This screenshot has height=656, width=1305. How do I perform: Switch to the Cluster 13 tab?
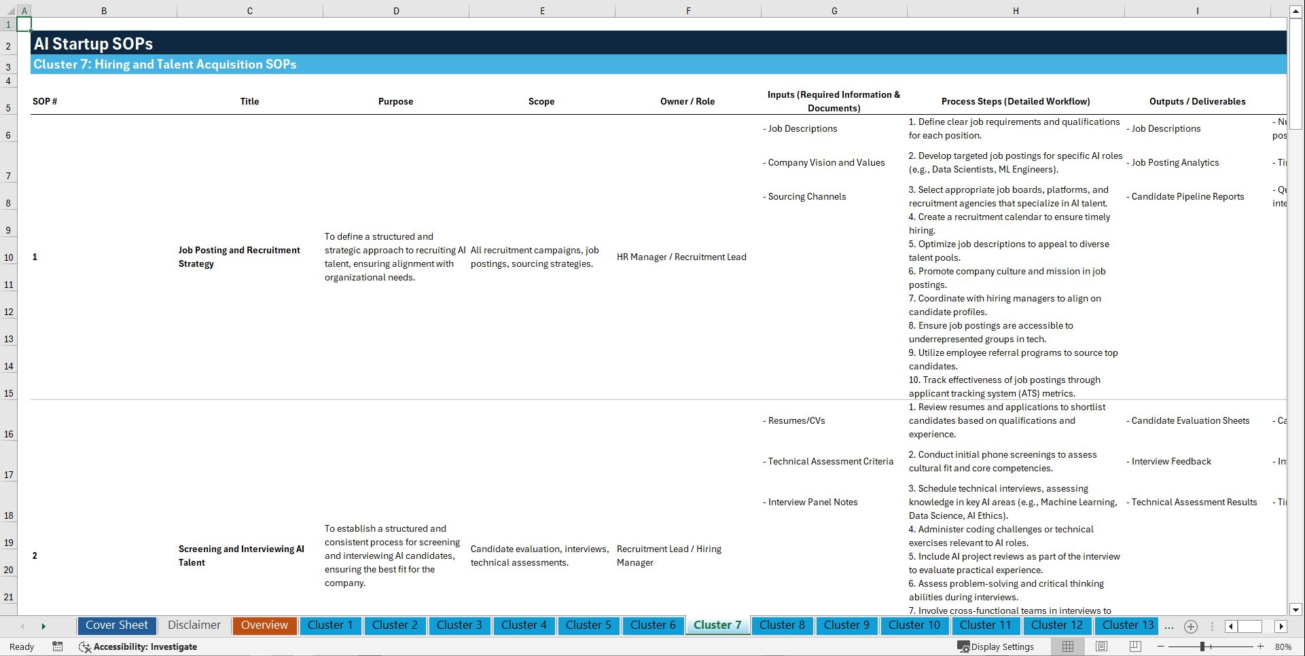point(1126,625)
